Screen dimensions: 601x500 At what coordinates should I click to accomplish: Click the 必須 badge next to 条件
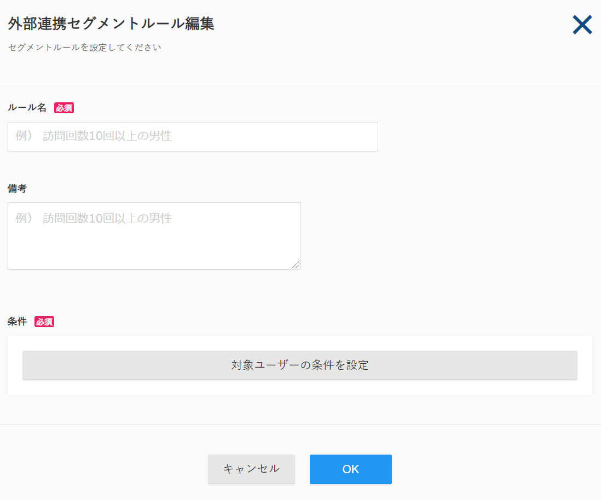click(44, 322)
